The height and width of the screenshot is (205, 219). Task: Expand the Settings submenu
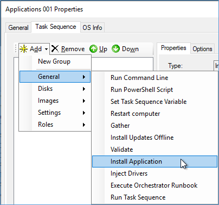click(x=55, y=113)
